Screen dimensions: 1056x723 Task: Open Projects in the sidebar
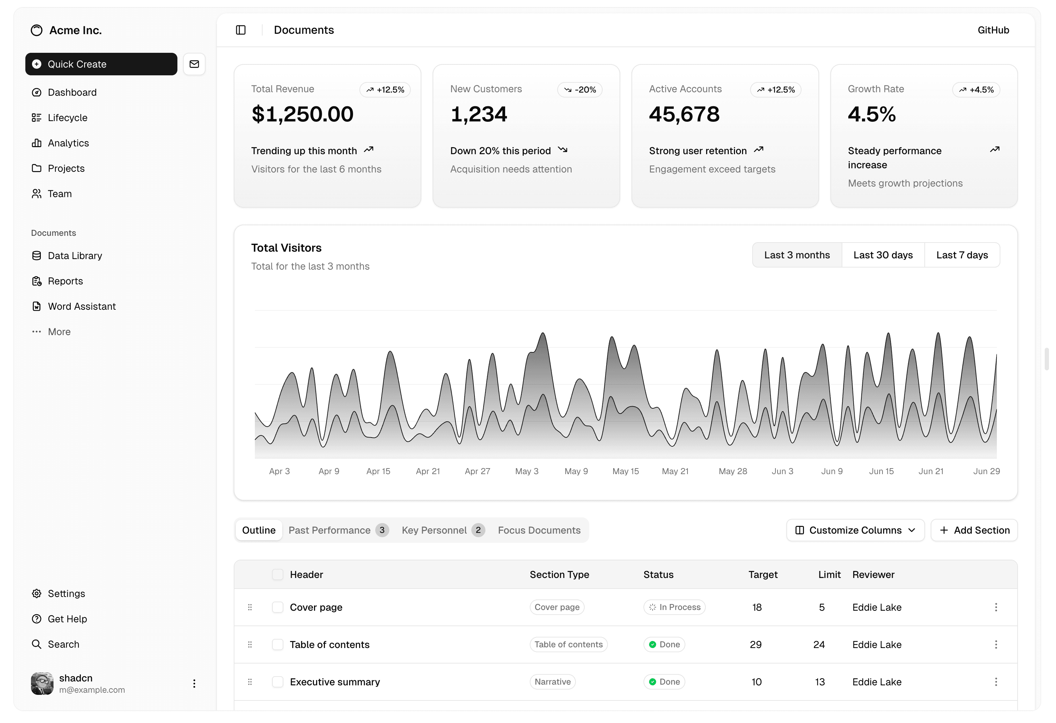(115, 169)
